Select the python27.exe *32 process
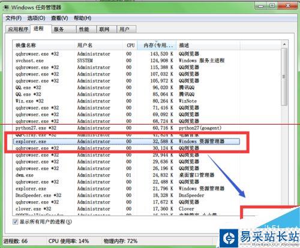 [127, 128]
